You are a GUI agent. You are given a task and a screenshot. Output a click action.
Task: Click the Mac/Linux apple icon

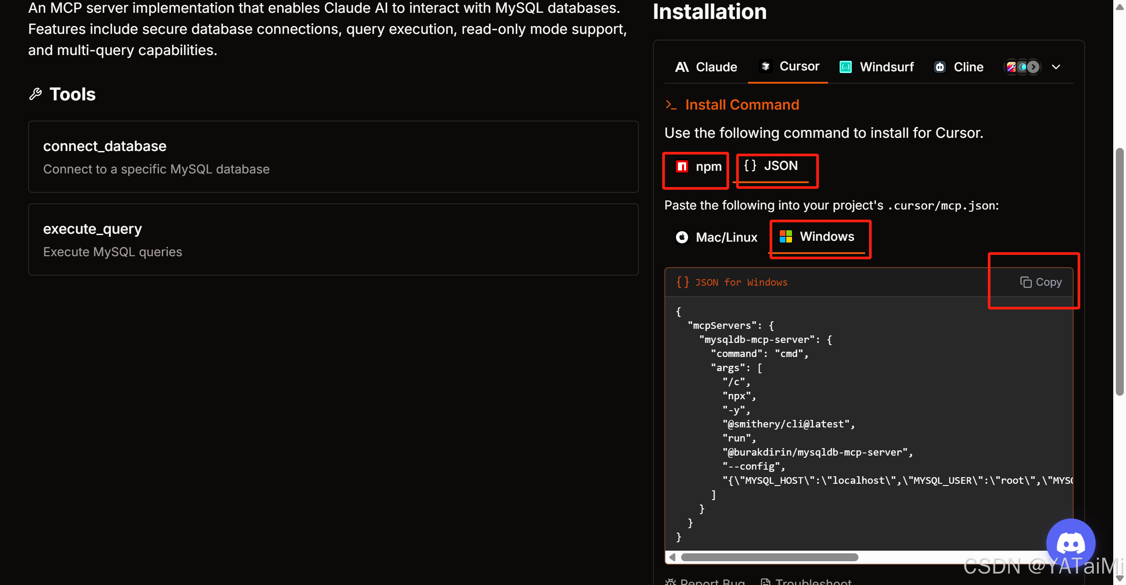click(x=682, y=237)
